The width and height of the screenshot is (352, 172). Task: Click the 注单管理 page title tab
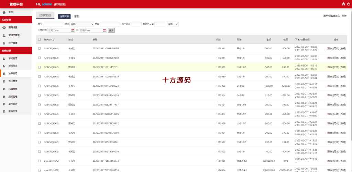(x=45, y=15)
